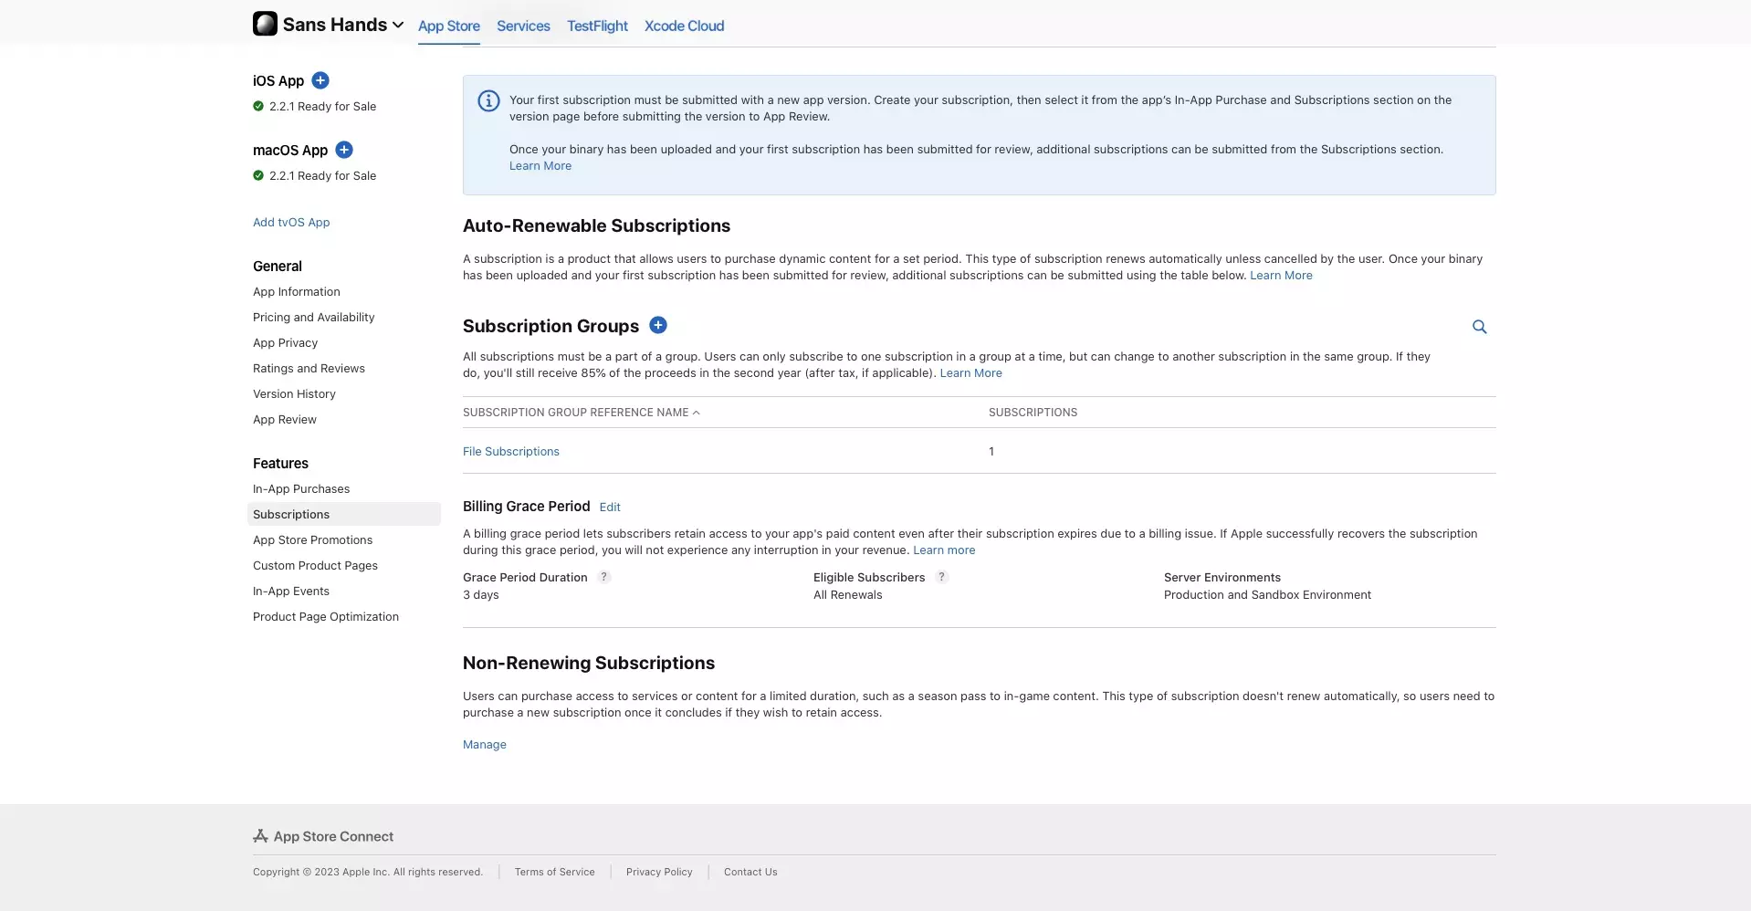This screenshot has height=911, width=1751.
Task: Select iOS 2.2.1 Ready for Sale version
Action: [321, 107]
